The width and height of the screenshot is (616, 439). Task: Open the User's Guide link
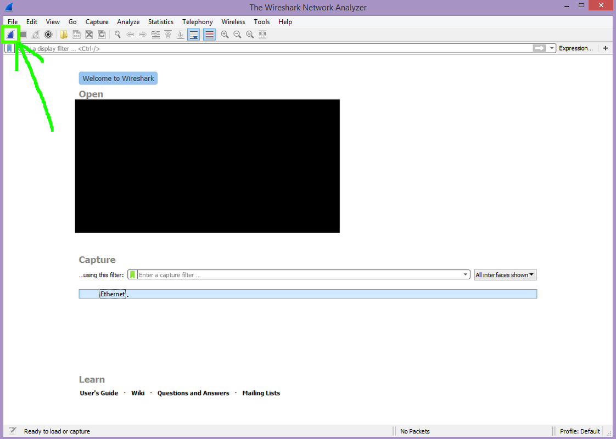pos(99,393)
